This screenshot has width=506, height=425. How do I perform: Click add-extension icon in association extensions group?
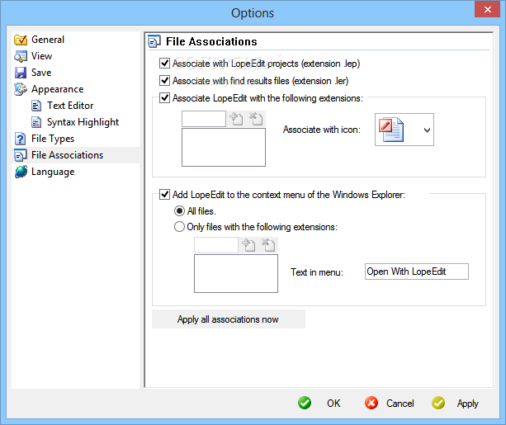[x=236, y=119]
